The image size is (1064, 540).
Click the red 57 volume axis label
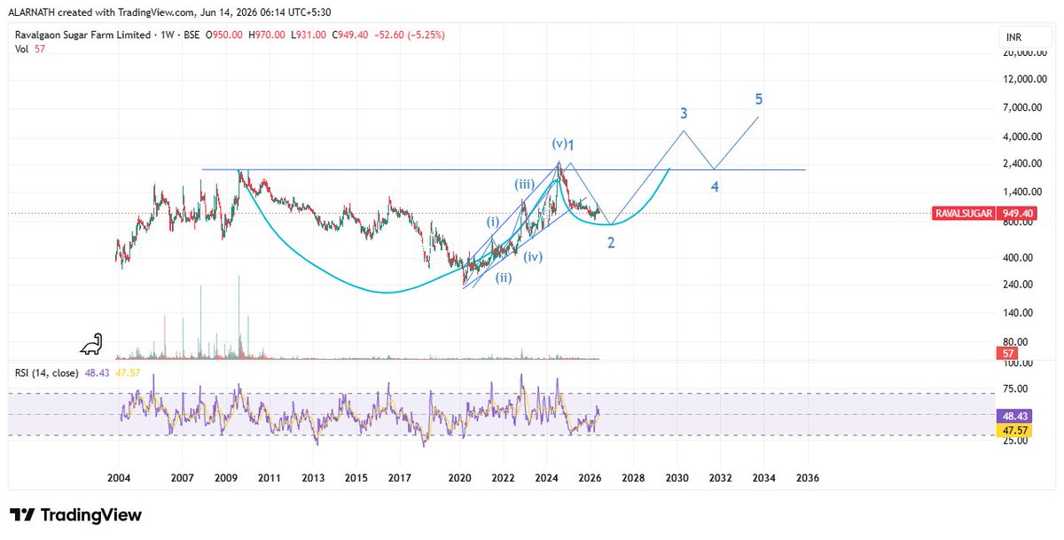click(x=1007, y=355)
